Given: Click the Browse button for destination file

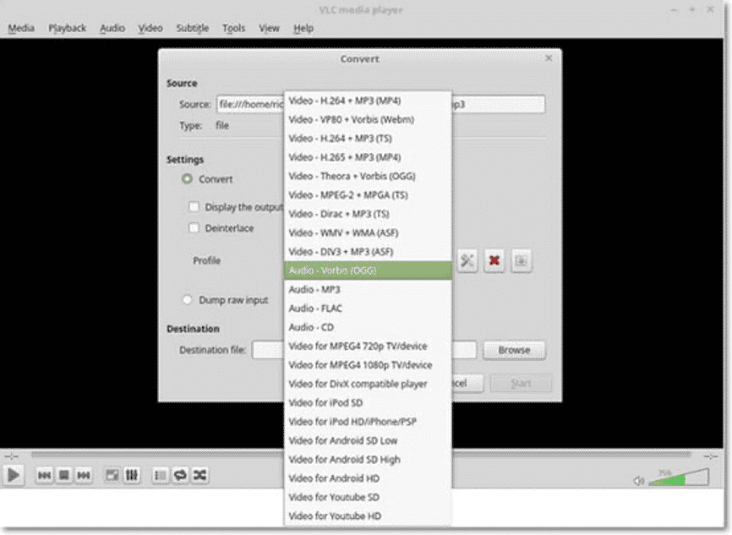Looking at the screenshot, I should (x=514, y=350).
